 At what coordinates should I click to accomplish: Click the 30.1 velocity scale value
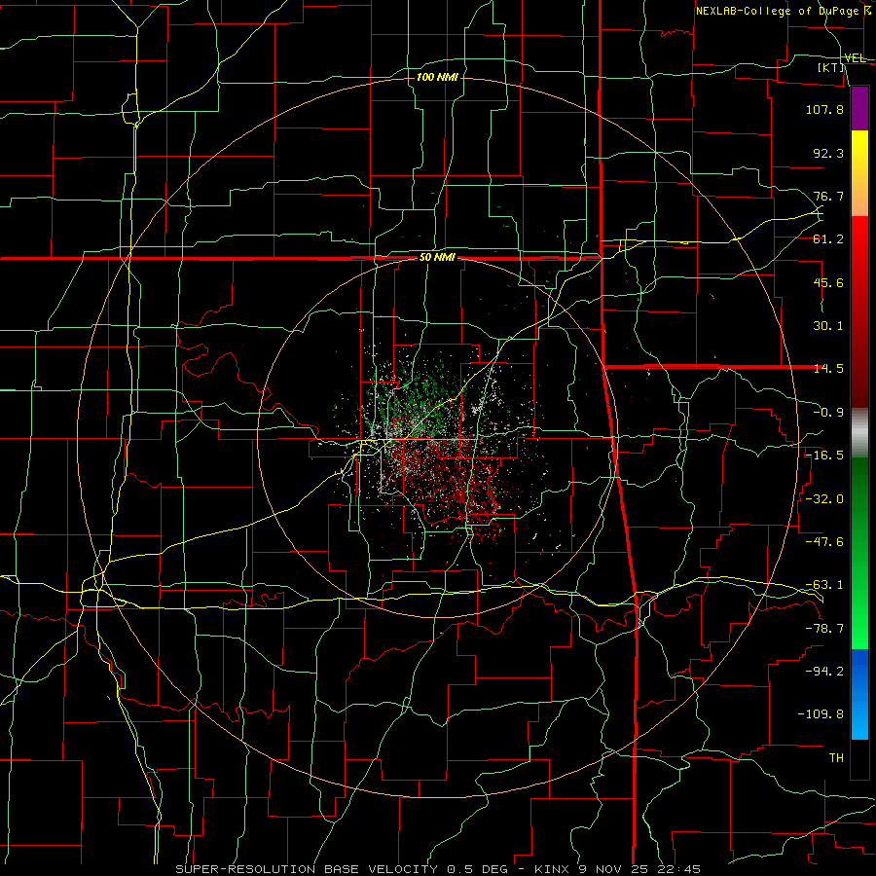coord(828,326)
